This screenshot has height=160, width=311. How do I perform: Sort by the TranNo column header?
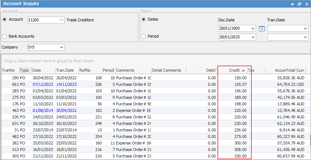coord(10,70)
